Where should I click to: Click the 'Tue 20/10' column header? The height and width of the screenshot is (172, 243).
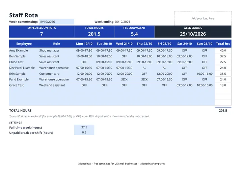[x=104, y=44]
